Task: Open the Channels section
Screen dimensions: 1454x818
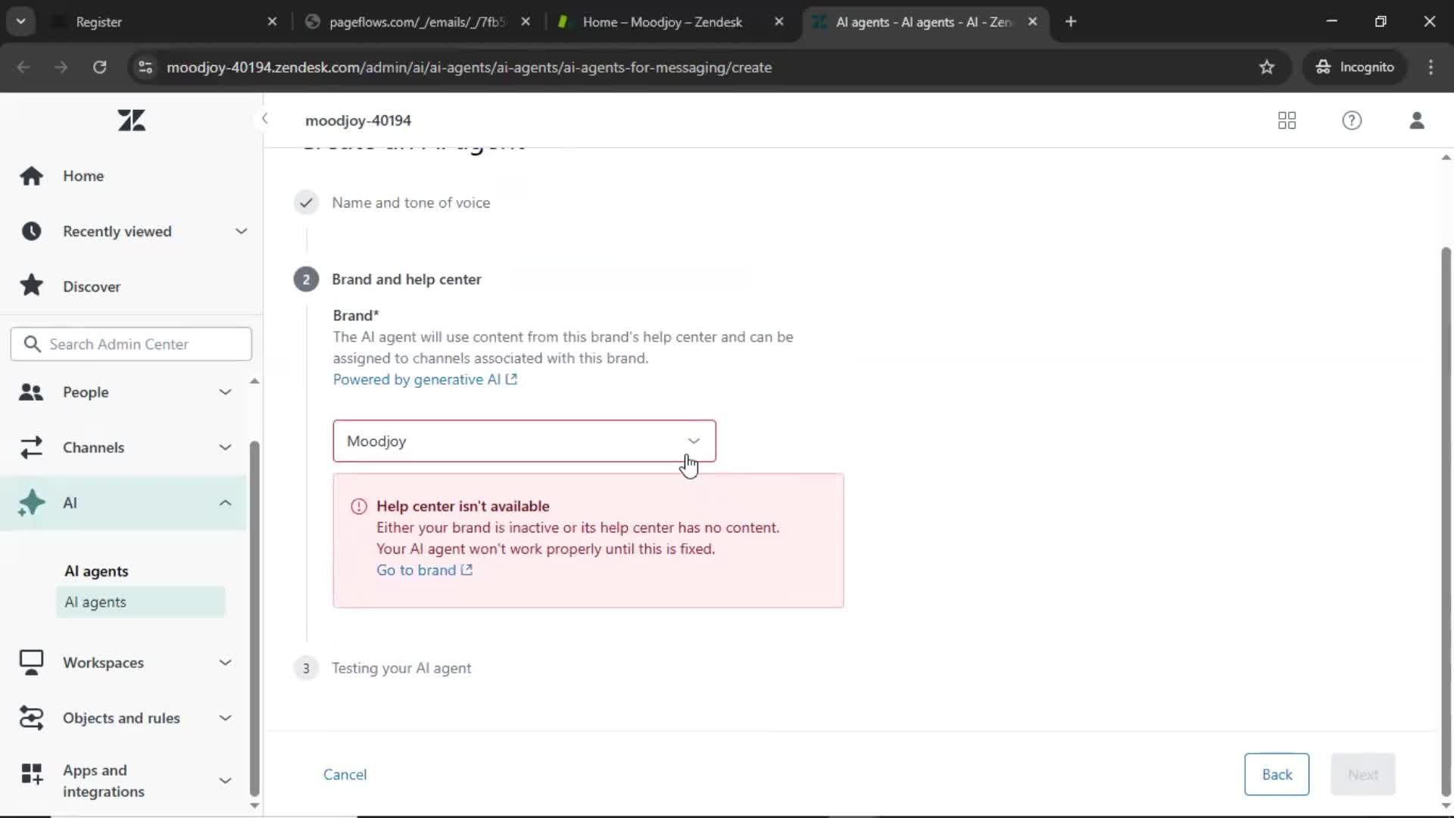Action: pyautogui.click(x=94, y=448)
